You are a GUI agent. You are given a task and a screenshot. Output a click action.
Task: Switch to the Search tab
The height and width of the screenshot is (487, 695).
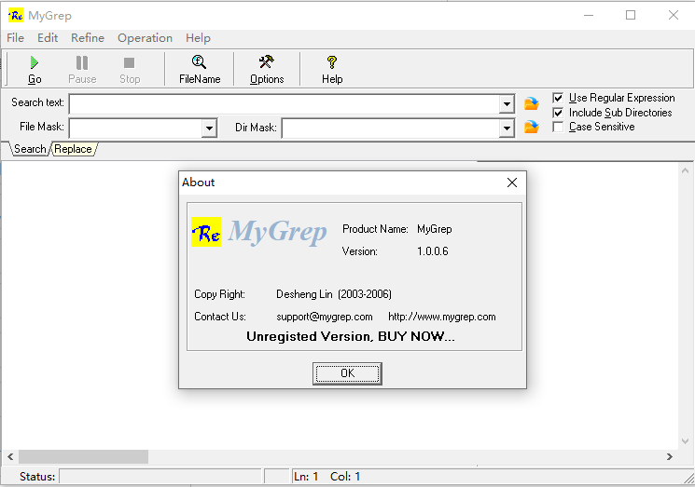30,149
